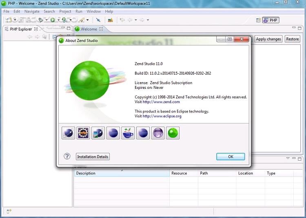Maximize the bottom Problems panel
The height and width of the screenshot is (218, 306).
(x=299, y=159)
